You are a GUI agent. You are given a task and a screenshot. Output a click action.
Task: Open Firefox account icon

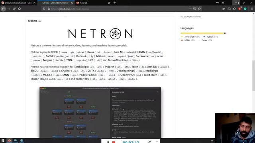[234, 9]
